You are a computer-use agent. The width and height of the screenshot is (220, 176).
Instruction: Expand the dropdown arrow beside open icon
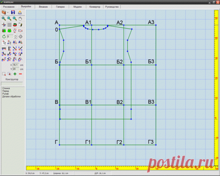pos(8,12)
